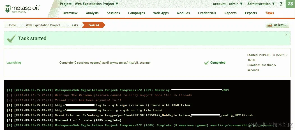Click the Duration less than 5 seconds text
This screenshot has height=130, width=295.
pos(262,68)
